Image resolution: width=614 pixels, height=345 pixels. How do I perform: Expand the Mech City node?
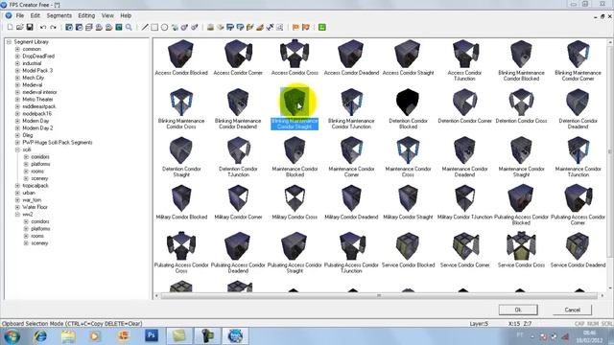[x=17, y=78]
